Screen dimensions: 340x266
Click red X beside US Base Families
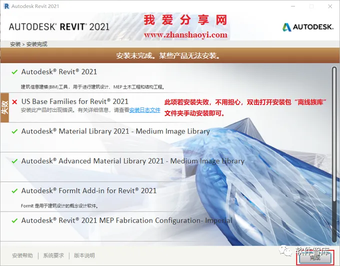point(14,101)
